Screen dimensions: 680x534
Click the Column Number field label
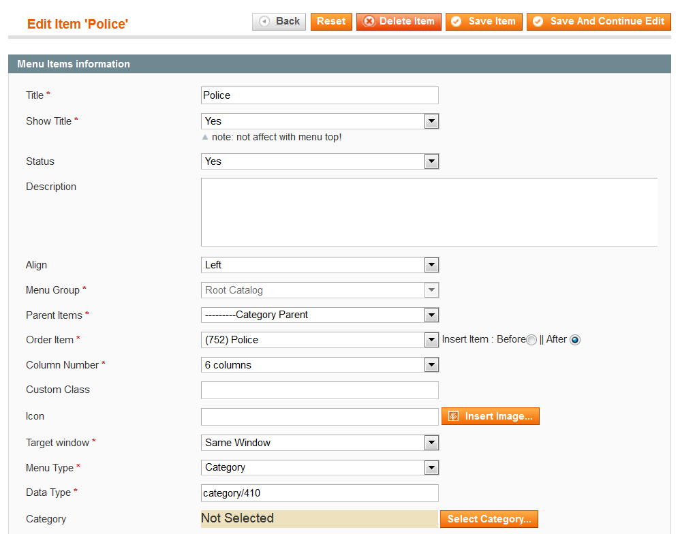click(x=62, y=365)
